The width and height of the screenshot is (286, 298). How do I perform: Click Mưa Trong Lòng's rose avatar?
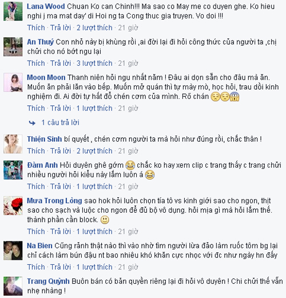[x=13, y=205]
